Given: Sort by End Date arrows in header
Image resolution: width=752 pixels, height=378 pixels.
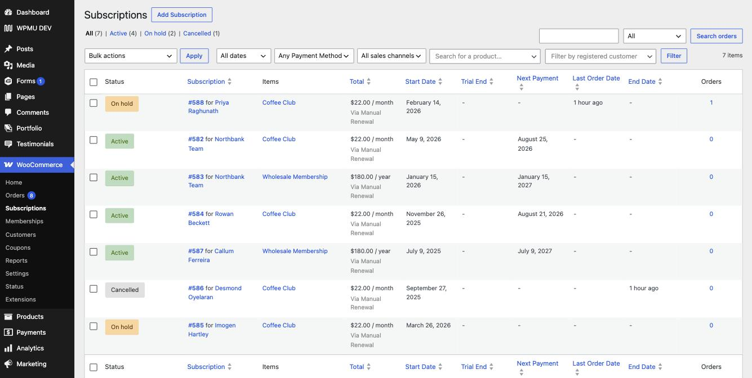Looking at the screenshot, I should point(660,82).
